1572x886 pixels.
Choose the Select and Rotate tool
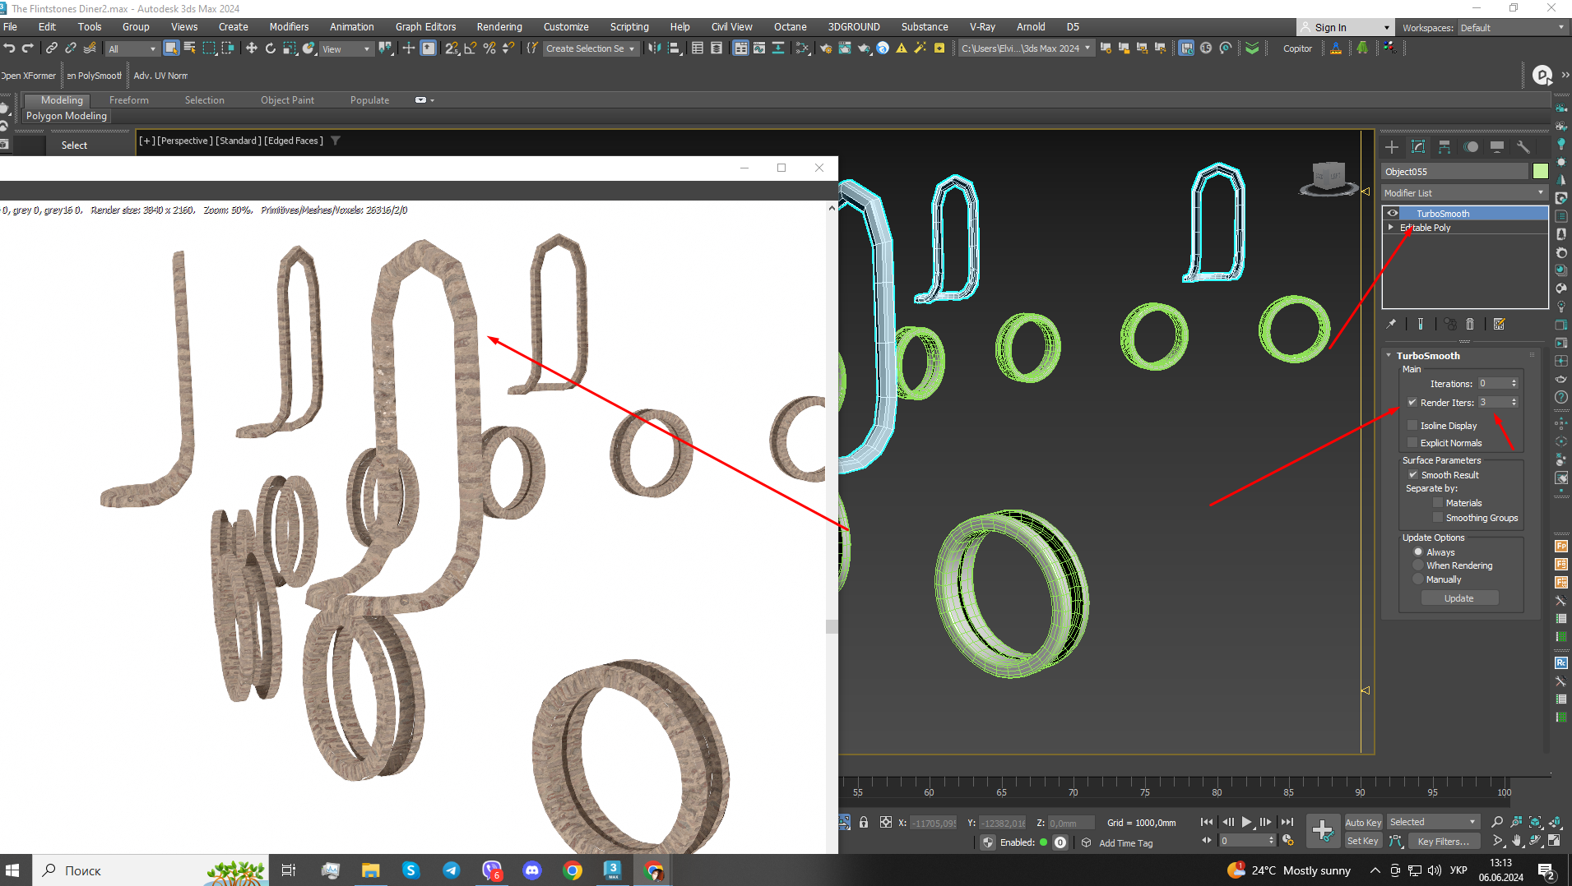pyautogui.click(x=271, y=48)
